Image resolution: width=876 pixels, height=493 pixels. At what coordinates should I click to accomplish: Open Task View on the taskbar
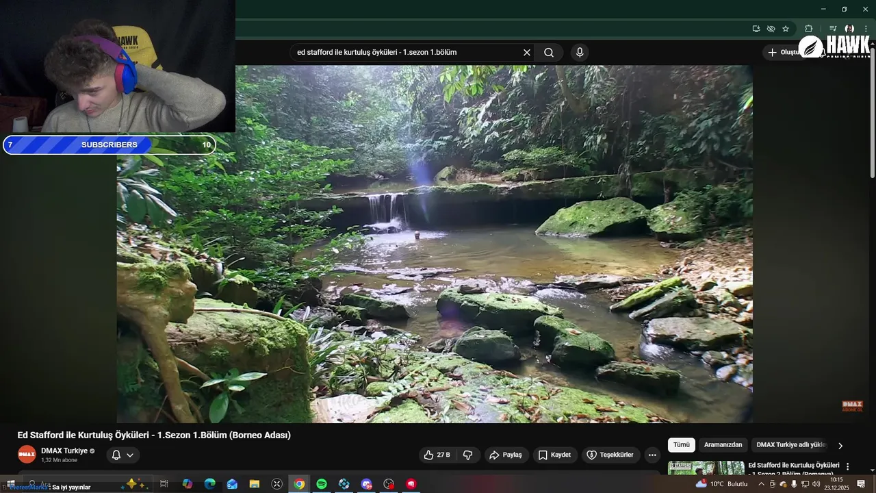click(x=164, y=484)
